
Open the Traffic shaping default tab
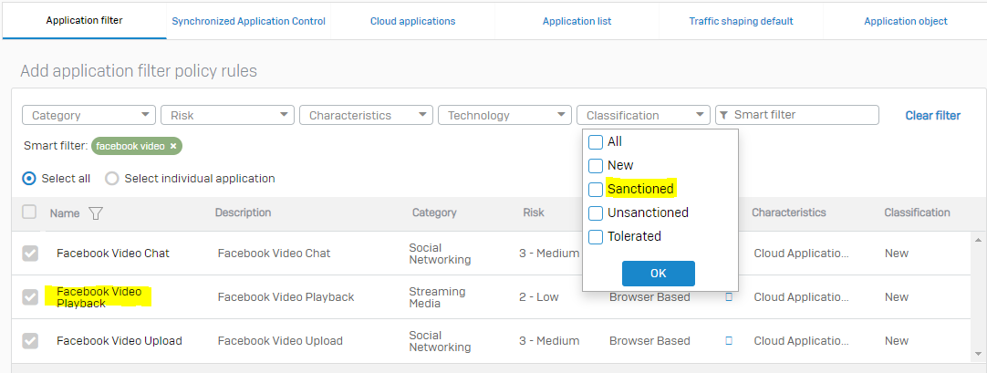pyautogui.click(x=741, y=21)
